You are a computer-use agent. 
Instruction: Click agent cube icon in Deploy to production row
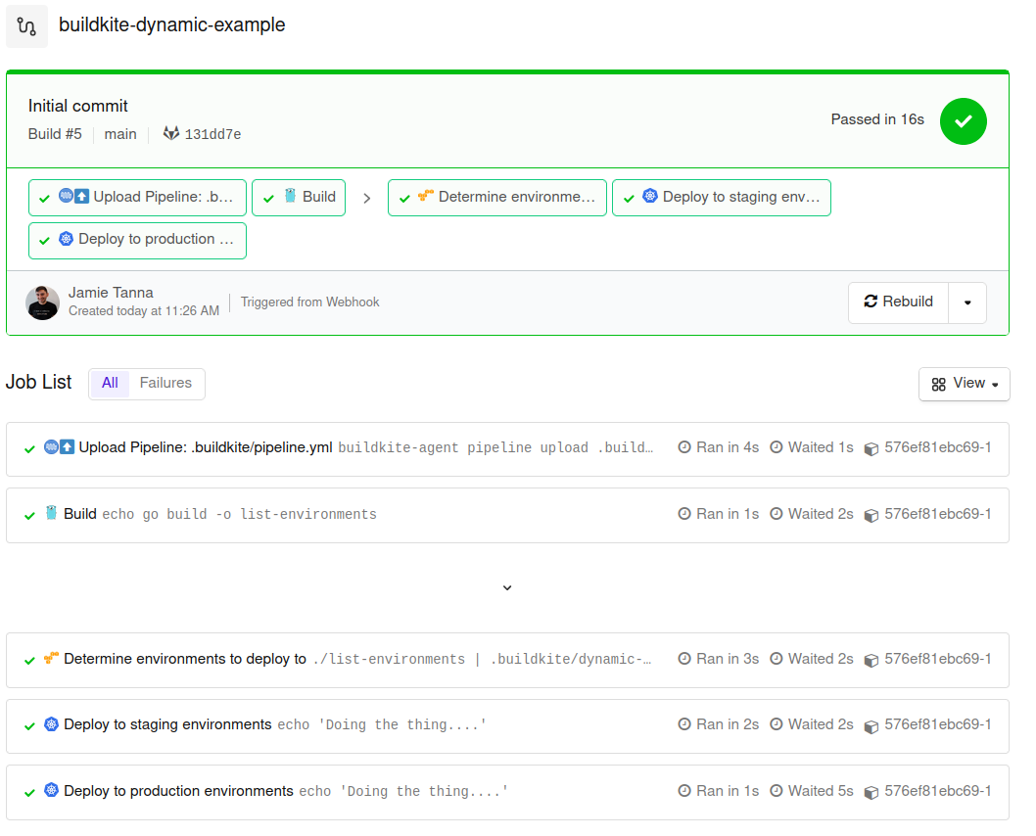tap(871, 792)
